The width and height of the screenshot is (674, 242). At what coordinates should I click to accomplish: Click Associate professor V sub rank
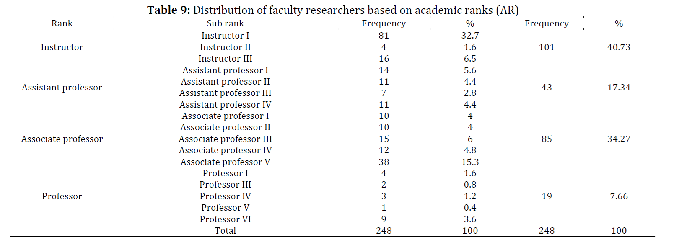click(x=225, y=162)
